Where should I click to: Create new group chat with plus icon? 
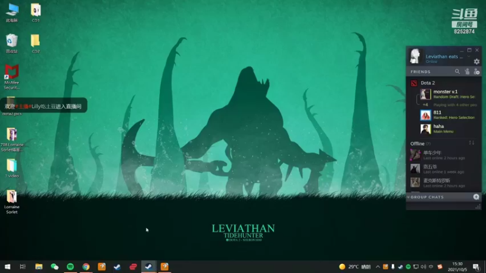pyautogui.click(x=476, y=197)
